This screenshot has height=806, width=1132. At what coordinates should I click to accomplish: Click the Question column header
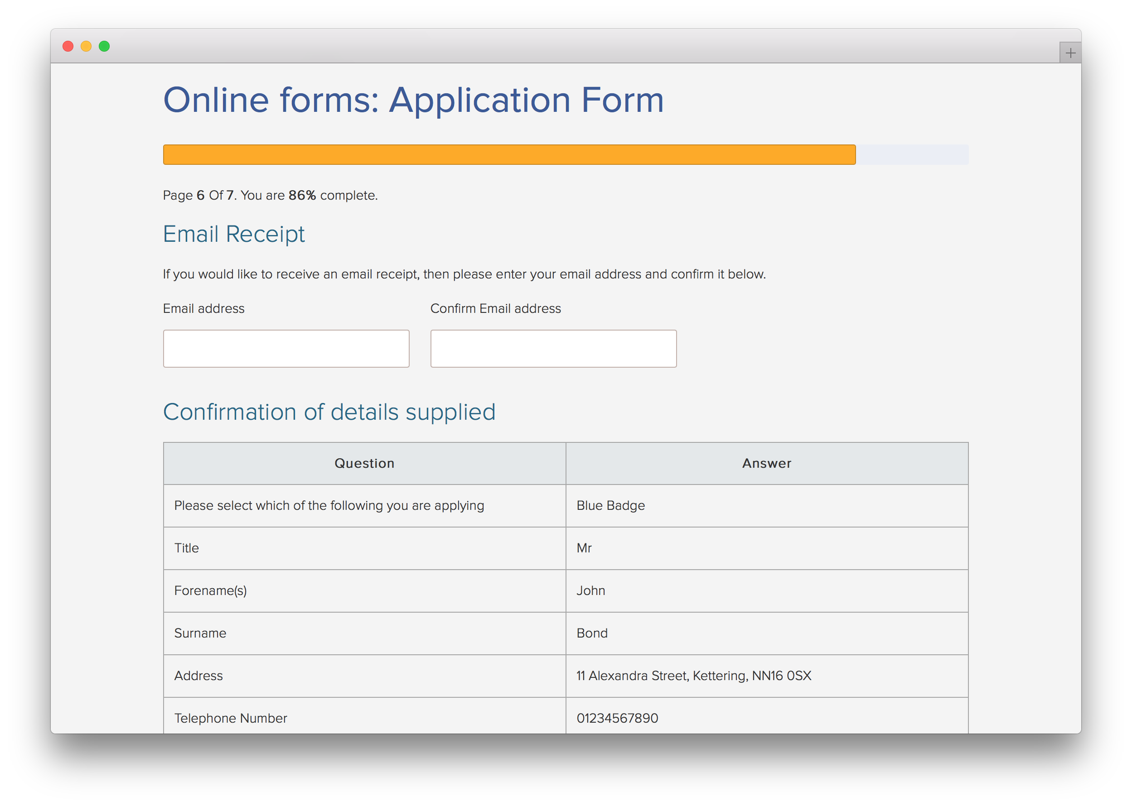364,463
